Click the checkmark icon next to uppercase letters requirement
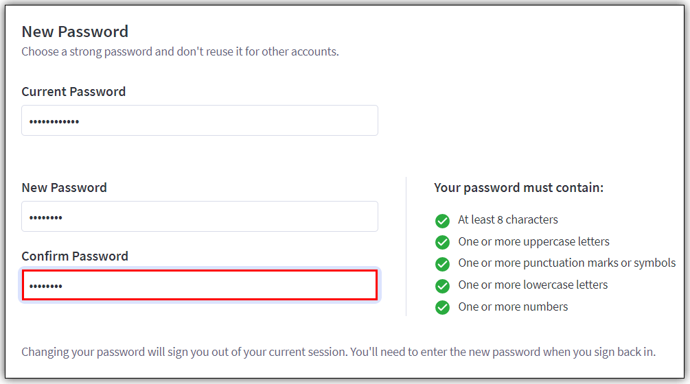The width and height of the screenshot is (690, 384). click(x=442, y=242)
